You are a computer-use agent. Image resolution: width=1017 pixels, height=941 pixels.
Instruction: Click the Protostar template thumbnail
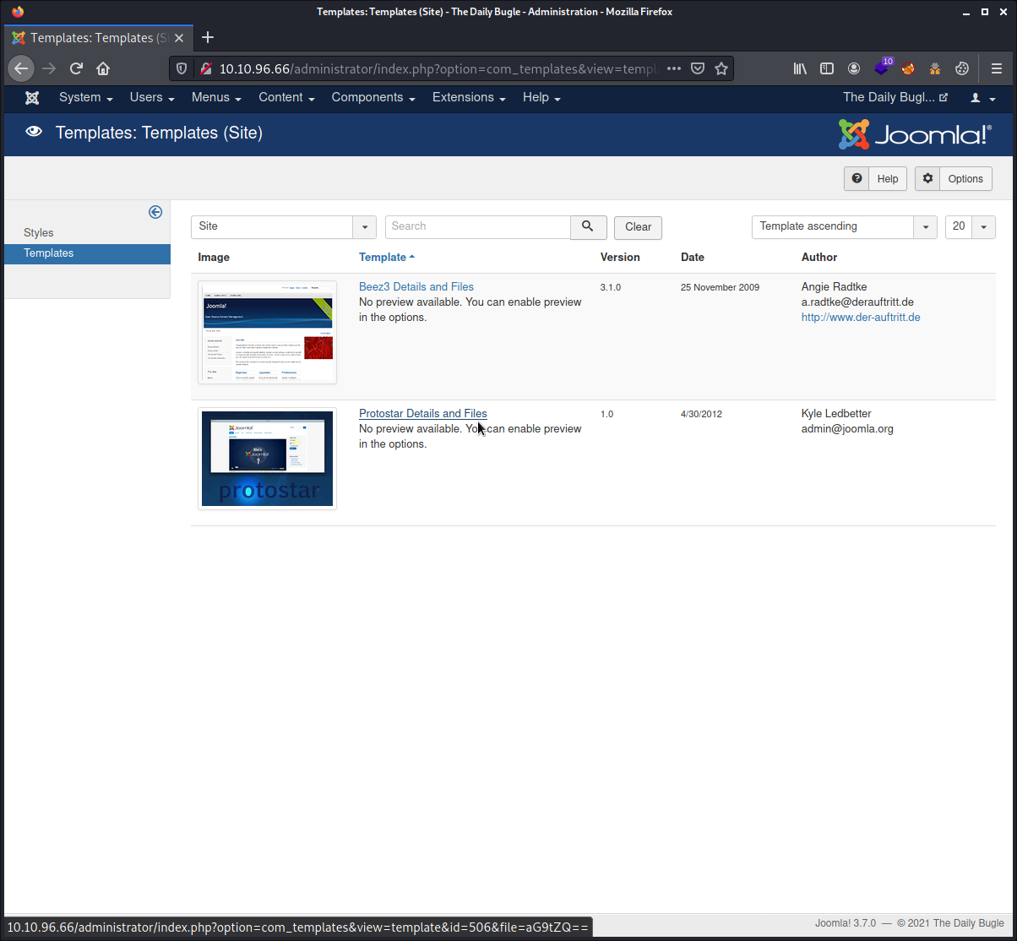267,459
